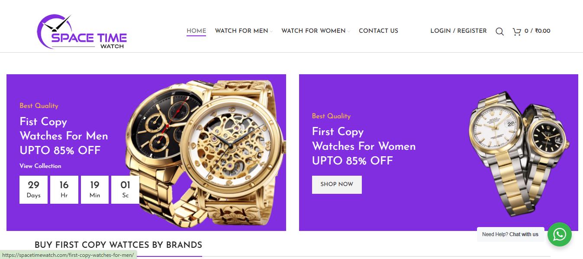Go to the Home menu item
Screen dimensions: 583x259
point(196,31)
